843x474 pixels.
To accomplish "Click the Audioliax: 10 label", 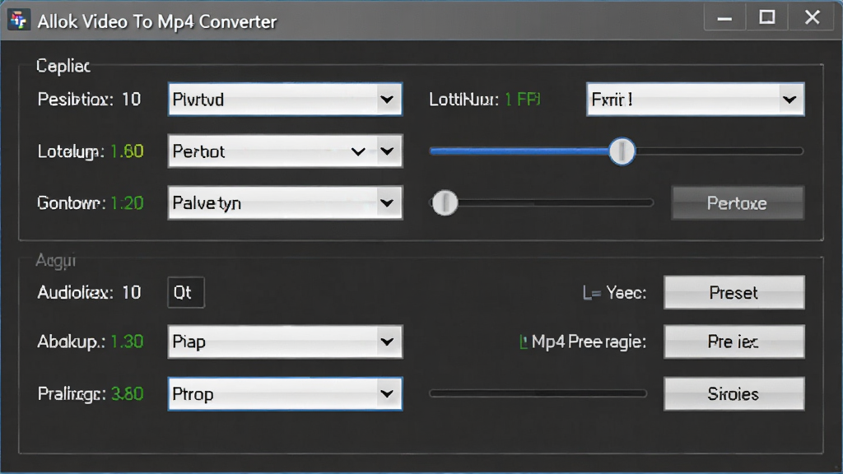I will [x=89, y=292].
